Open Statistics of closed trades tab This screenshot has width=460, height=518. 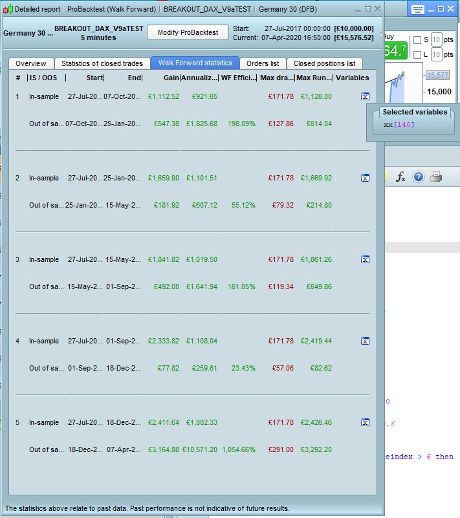click(102, 63)
